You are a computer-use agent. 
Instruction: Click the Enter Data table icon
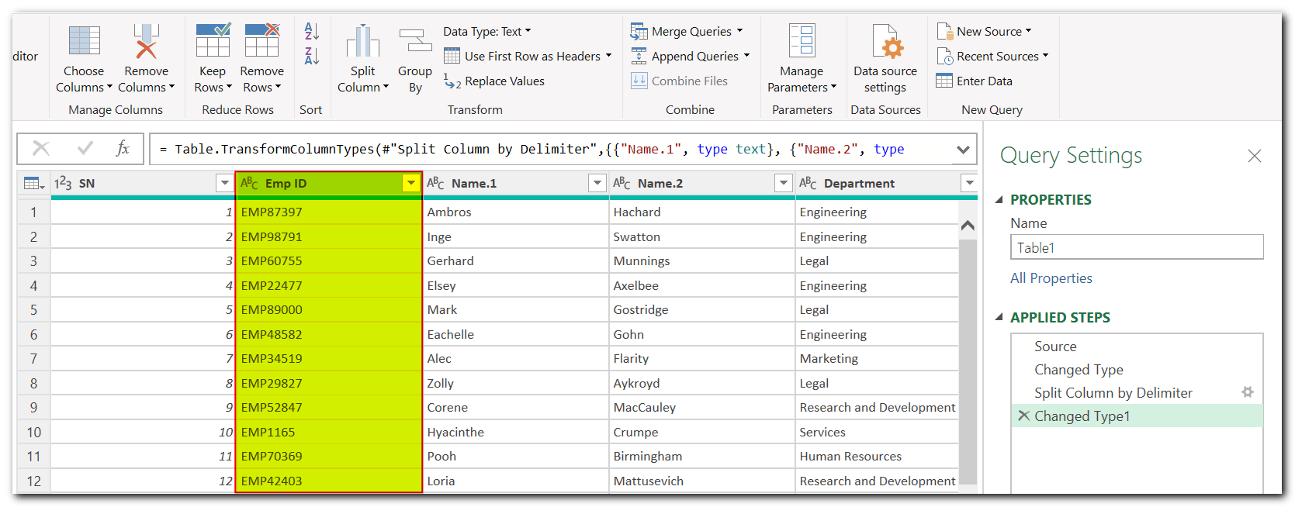click(x=944, y=81)
